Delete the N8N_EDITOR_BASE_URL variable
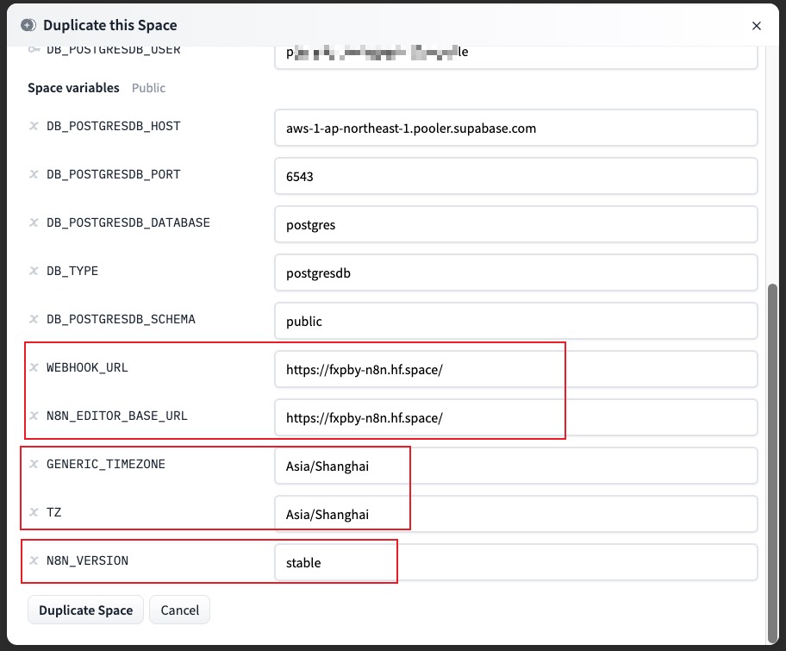This screenshot has width=786, height=651. click(x=34, y=416)
